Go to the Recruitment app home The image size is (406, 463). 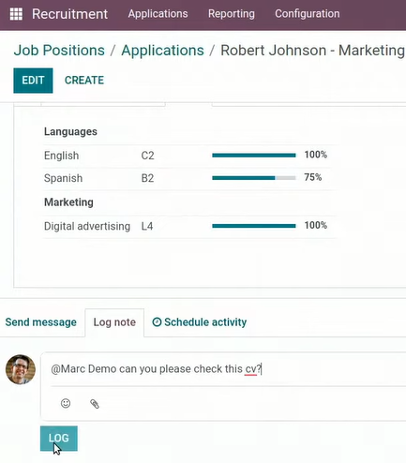pyautogui.click(x=69, y=14)
